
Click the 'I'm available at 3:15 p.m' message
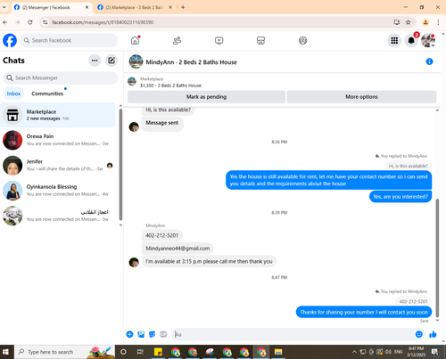click(209, 262)
